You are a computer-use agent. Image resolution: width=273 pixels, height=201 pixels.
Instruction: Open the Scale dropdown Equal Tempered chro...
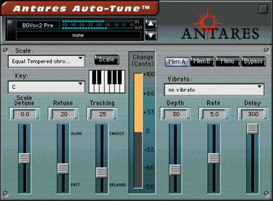pos(46,61)
